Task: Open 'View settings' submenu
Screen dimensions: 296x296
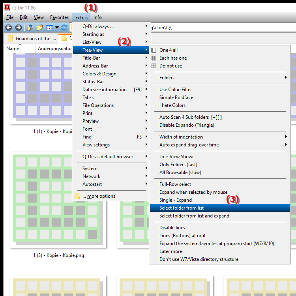Action: pyautogui.click(x=111, y=145)
